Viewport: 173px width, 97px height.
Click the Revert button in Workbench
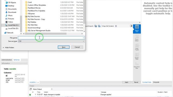click(x=136, y=82)
